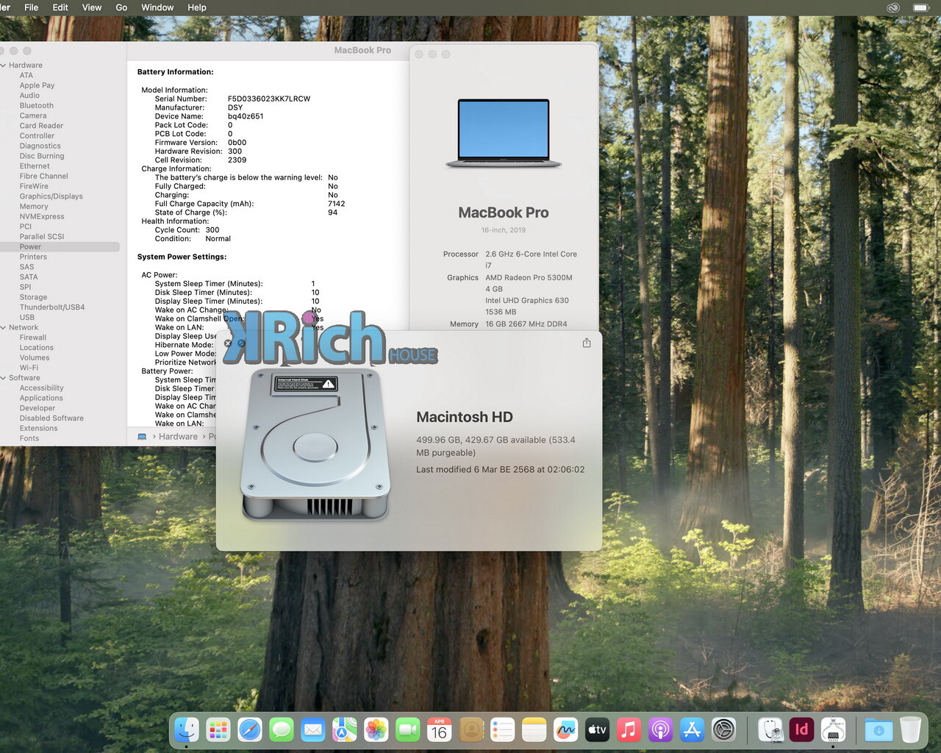
Task: Launch the Apple TV app
Action: click(x=598, y=729)
